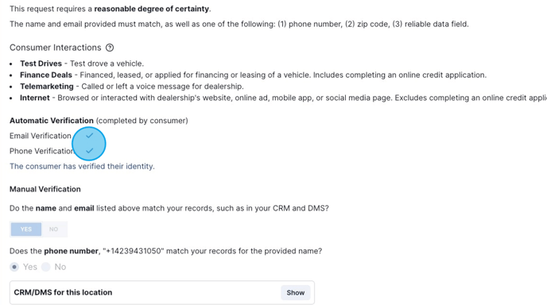547x305 pixels.
Task: Select NO for name and email match
Action: pyautogui.click(x=53, y=229)
